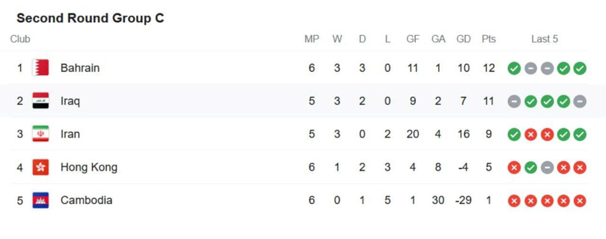Click Hong Kong's green win checkmark icon
Image resolution: width=606 pixels, height=239 pixels.
tap(531, 168)
